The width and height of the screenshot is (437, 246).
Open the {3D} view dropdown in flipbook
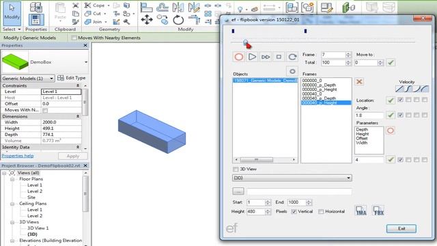coord(348,178)
